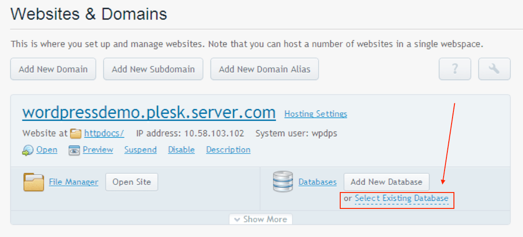The image size is (523, 237).
Task: Expand the Show More section
Action: [x=261, y=219]
